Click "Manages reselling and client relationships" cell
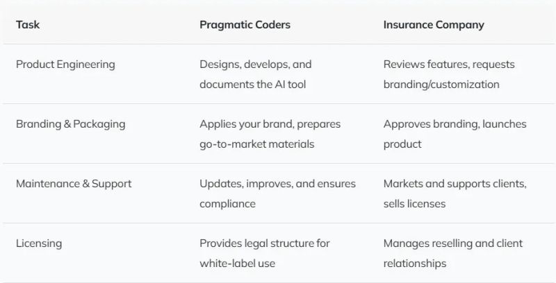 click(x=452, y=253)
